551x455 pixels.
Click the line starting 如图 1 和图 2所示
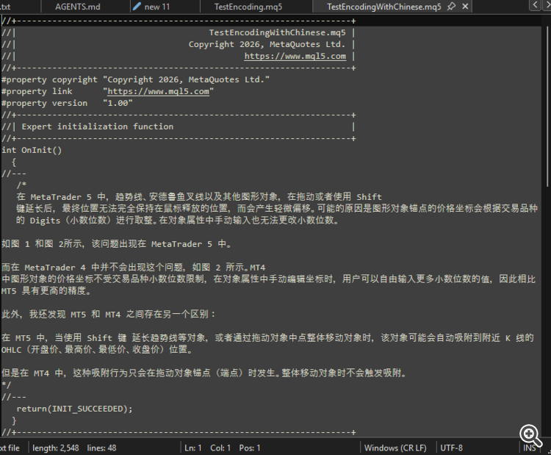(x=116, y=244)
